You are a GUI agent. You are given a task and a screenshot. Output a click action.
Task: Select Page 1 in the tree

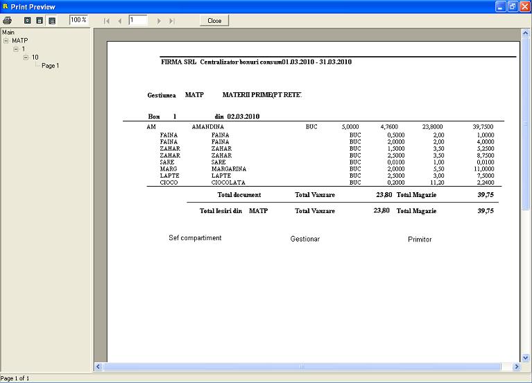[50, 66]
